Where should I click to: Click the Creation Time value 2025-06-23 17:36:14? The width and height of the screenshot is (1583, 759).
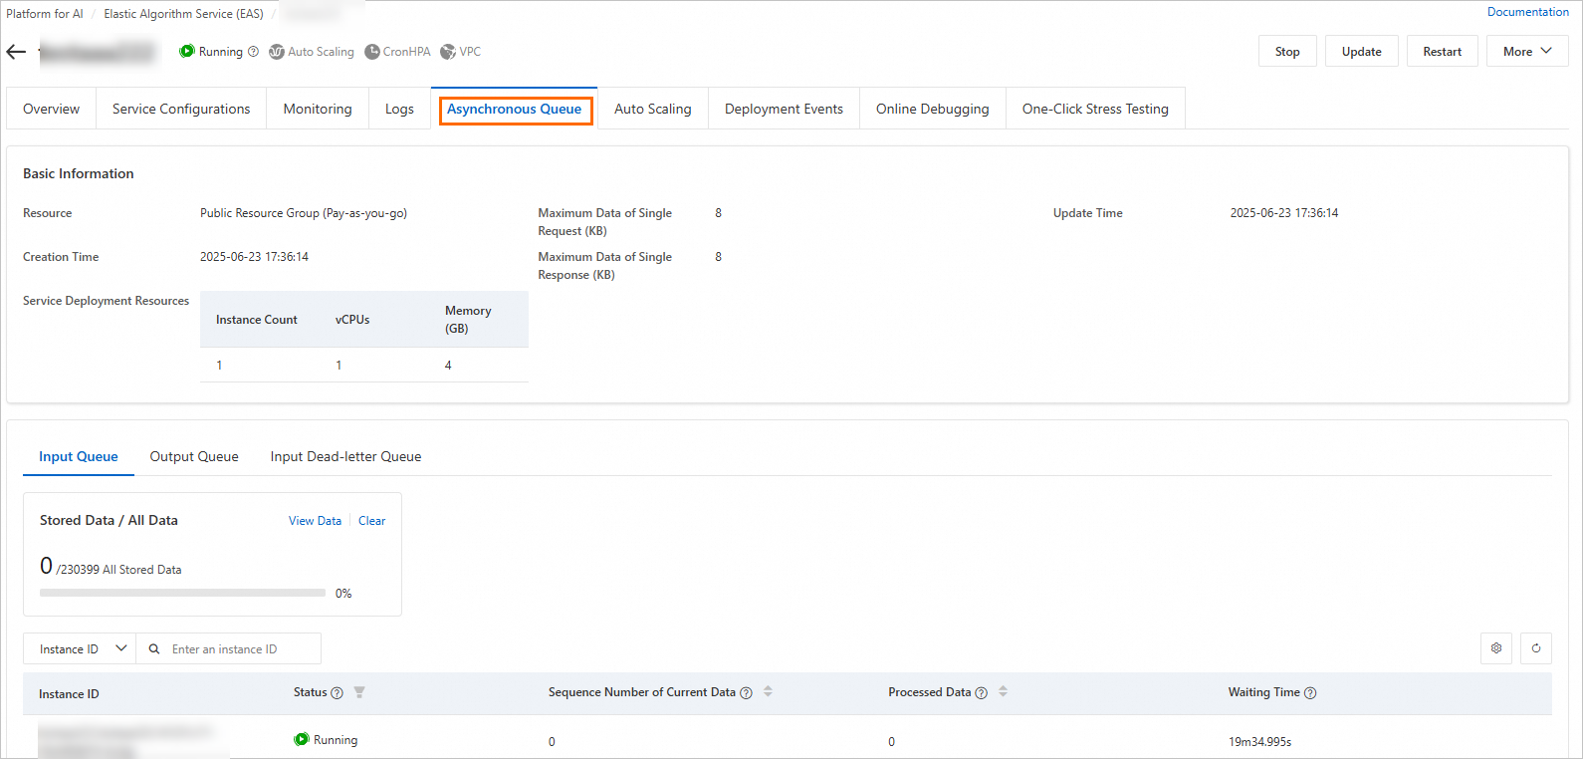pos(254,257)
